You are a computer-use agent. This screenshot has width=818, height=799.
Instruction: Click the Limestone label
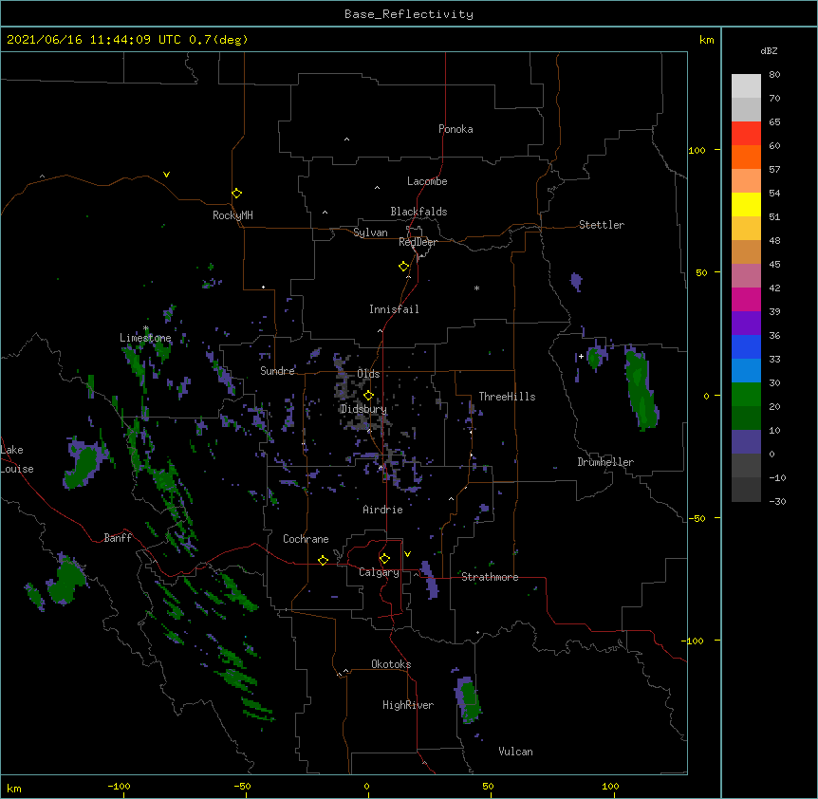[145, 338]
